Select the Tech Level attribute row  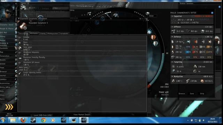pyautogui.click(x=82, y=48)
